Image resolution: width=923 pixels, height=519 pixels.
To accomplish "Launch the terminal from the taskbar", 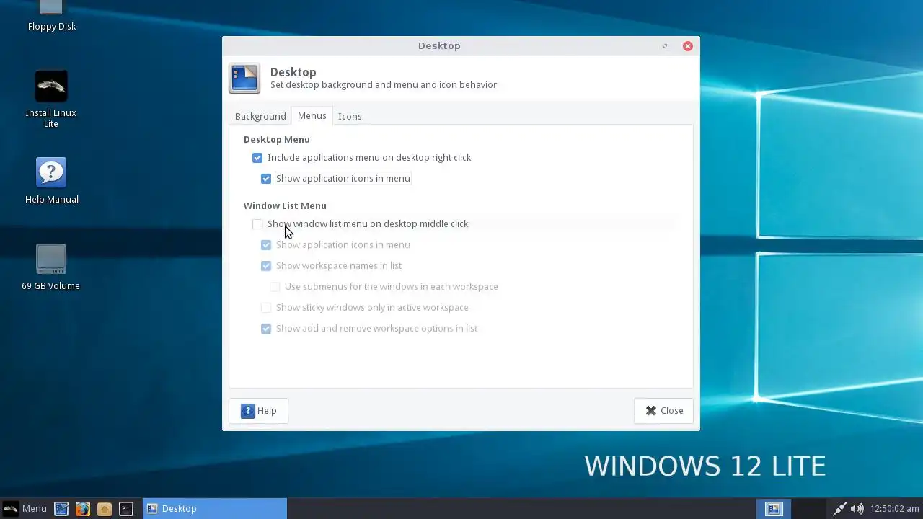I will (x=126, y=508).
